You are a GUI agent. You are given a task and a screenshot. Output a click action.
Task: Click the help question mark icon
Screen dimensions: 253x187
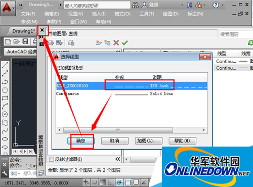[216, 5]
